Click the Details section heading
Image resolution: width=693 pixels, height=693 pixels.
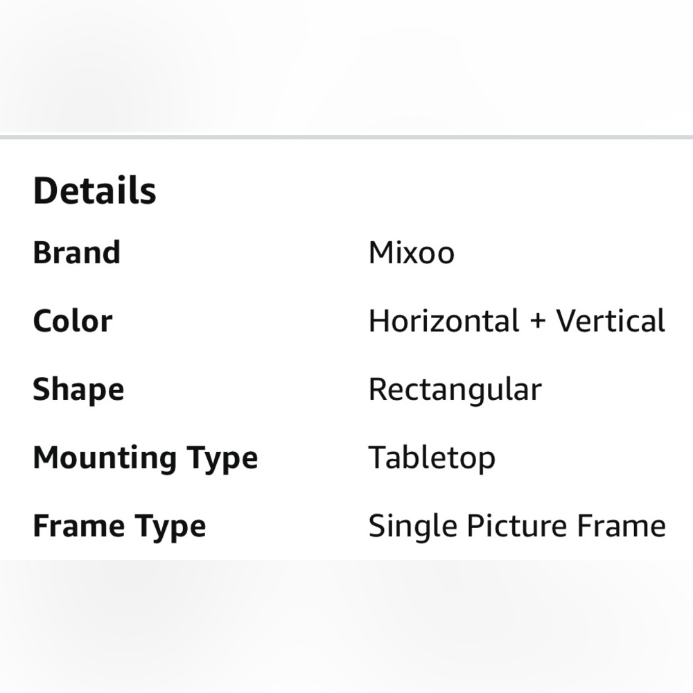(94, 191)
